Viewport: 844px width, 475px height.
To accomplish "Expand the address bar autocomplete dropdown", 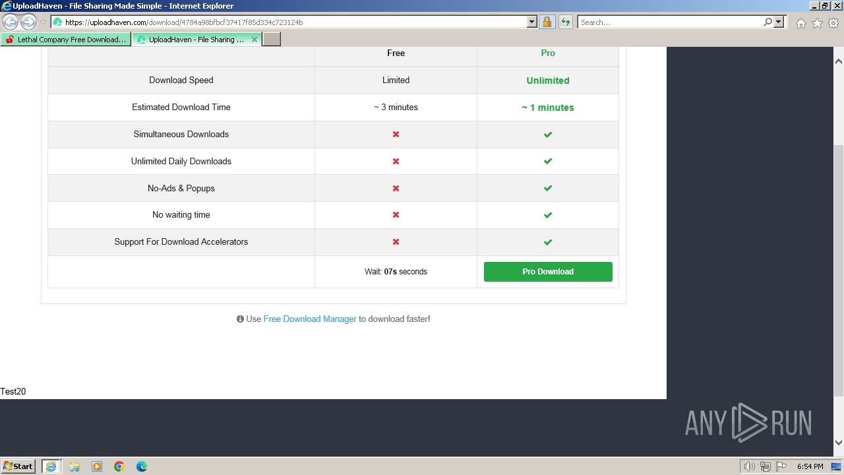I will click(532, 22).
